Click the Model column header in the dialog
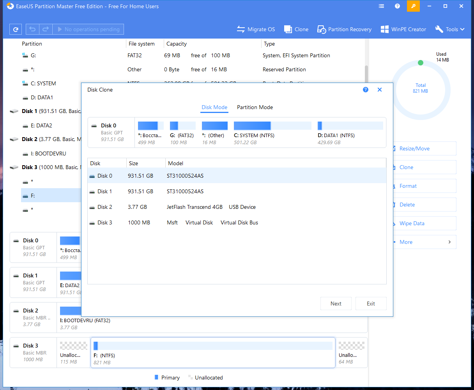Image resolution: width=474 pixels, height=390 pixels. [276, 163]
